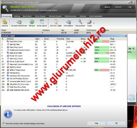Click the Help button beside OK
137x128 pixels.
[x=96, y=123]
